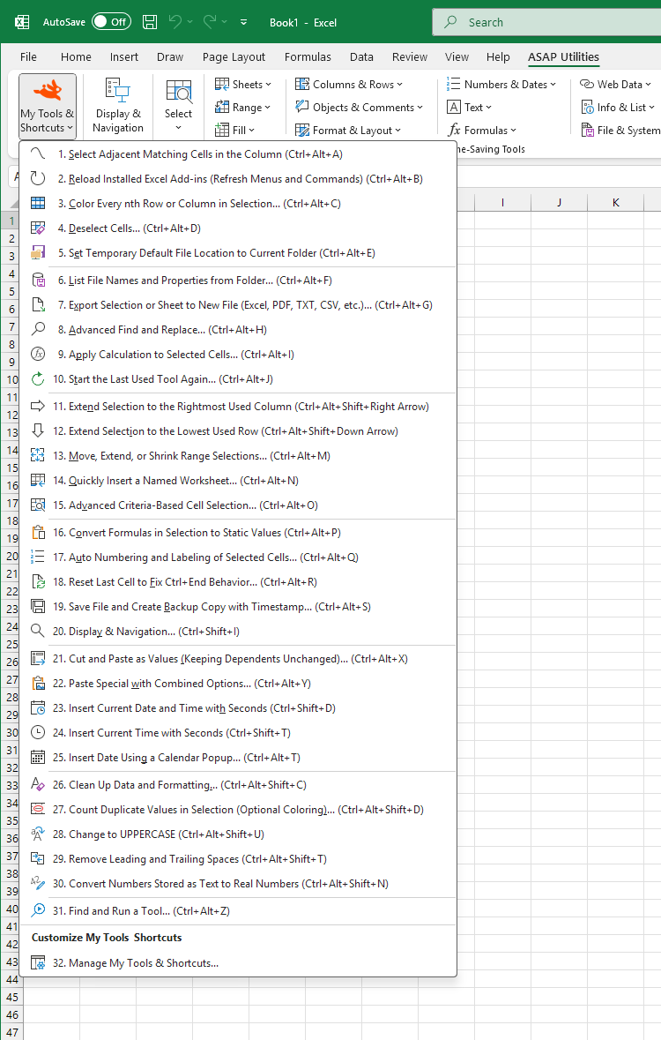The height and width of the screenshot is (1040, 661).
Task: Click the Reload Installed Excel Add-ins icon
Action: click(38, 178)
